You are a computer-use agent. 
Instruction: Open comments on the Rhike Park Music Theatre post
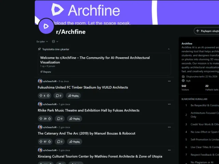[x=60, y=119]
